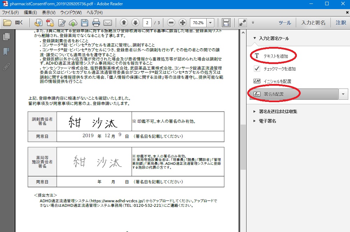
Task: Zoom out with the minus button
Action: 171,23
